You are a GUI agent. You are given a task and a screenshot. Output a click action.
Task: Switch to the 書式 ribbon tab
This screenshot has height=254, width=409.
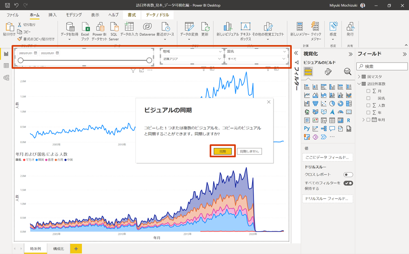point(132,15)
